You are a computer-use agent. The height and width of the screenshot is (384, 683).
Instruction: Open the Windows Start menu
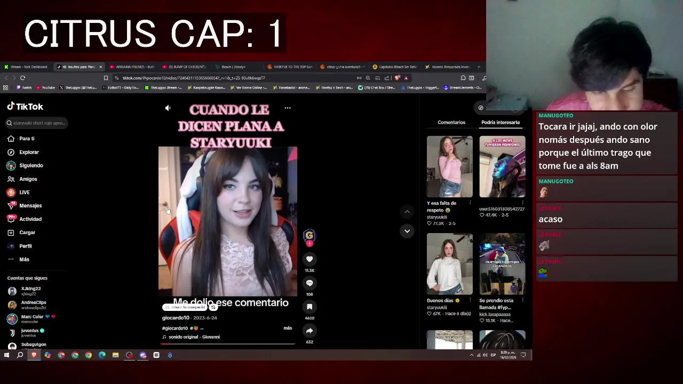(6, 355)
